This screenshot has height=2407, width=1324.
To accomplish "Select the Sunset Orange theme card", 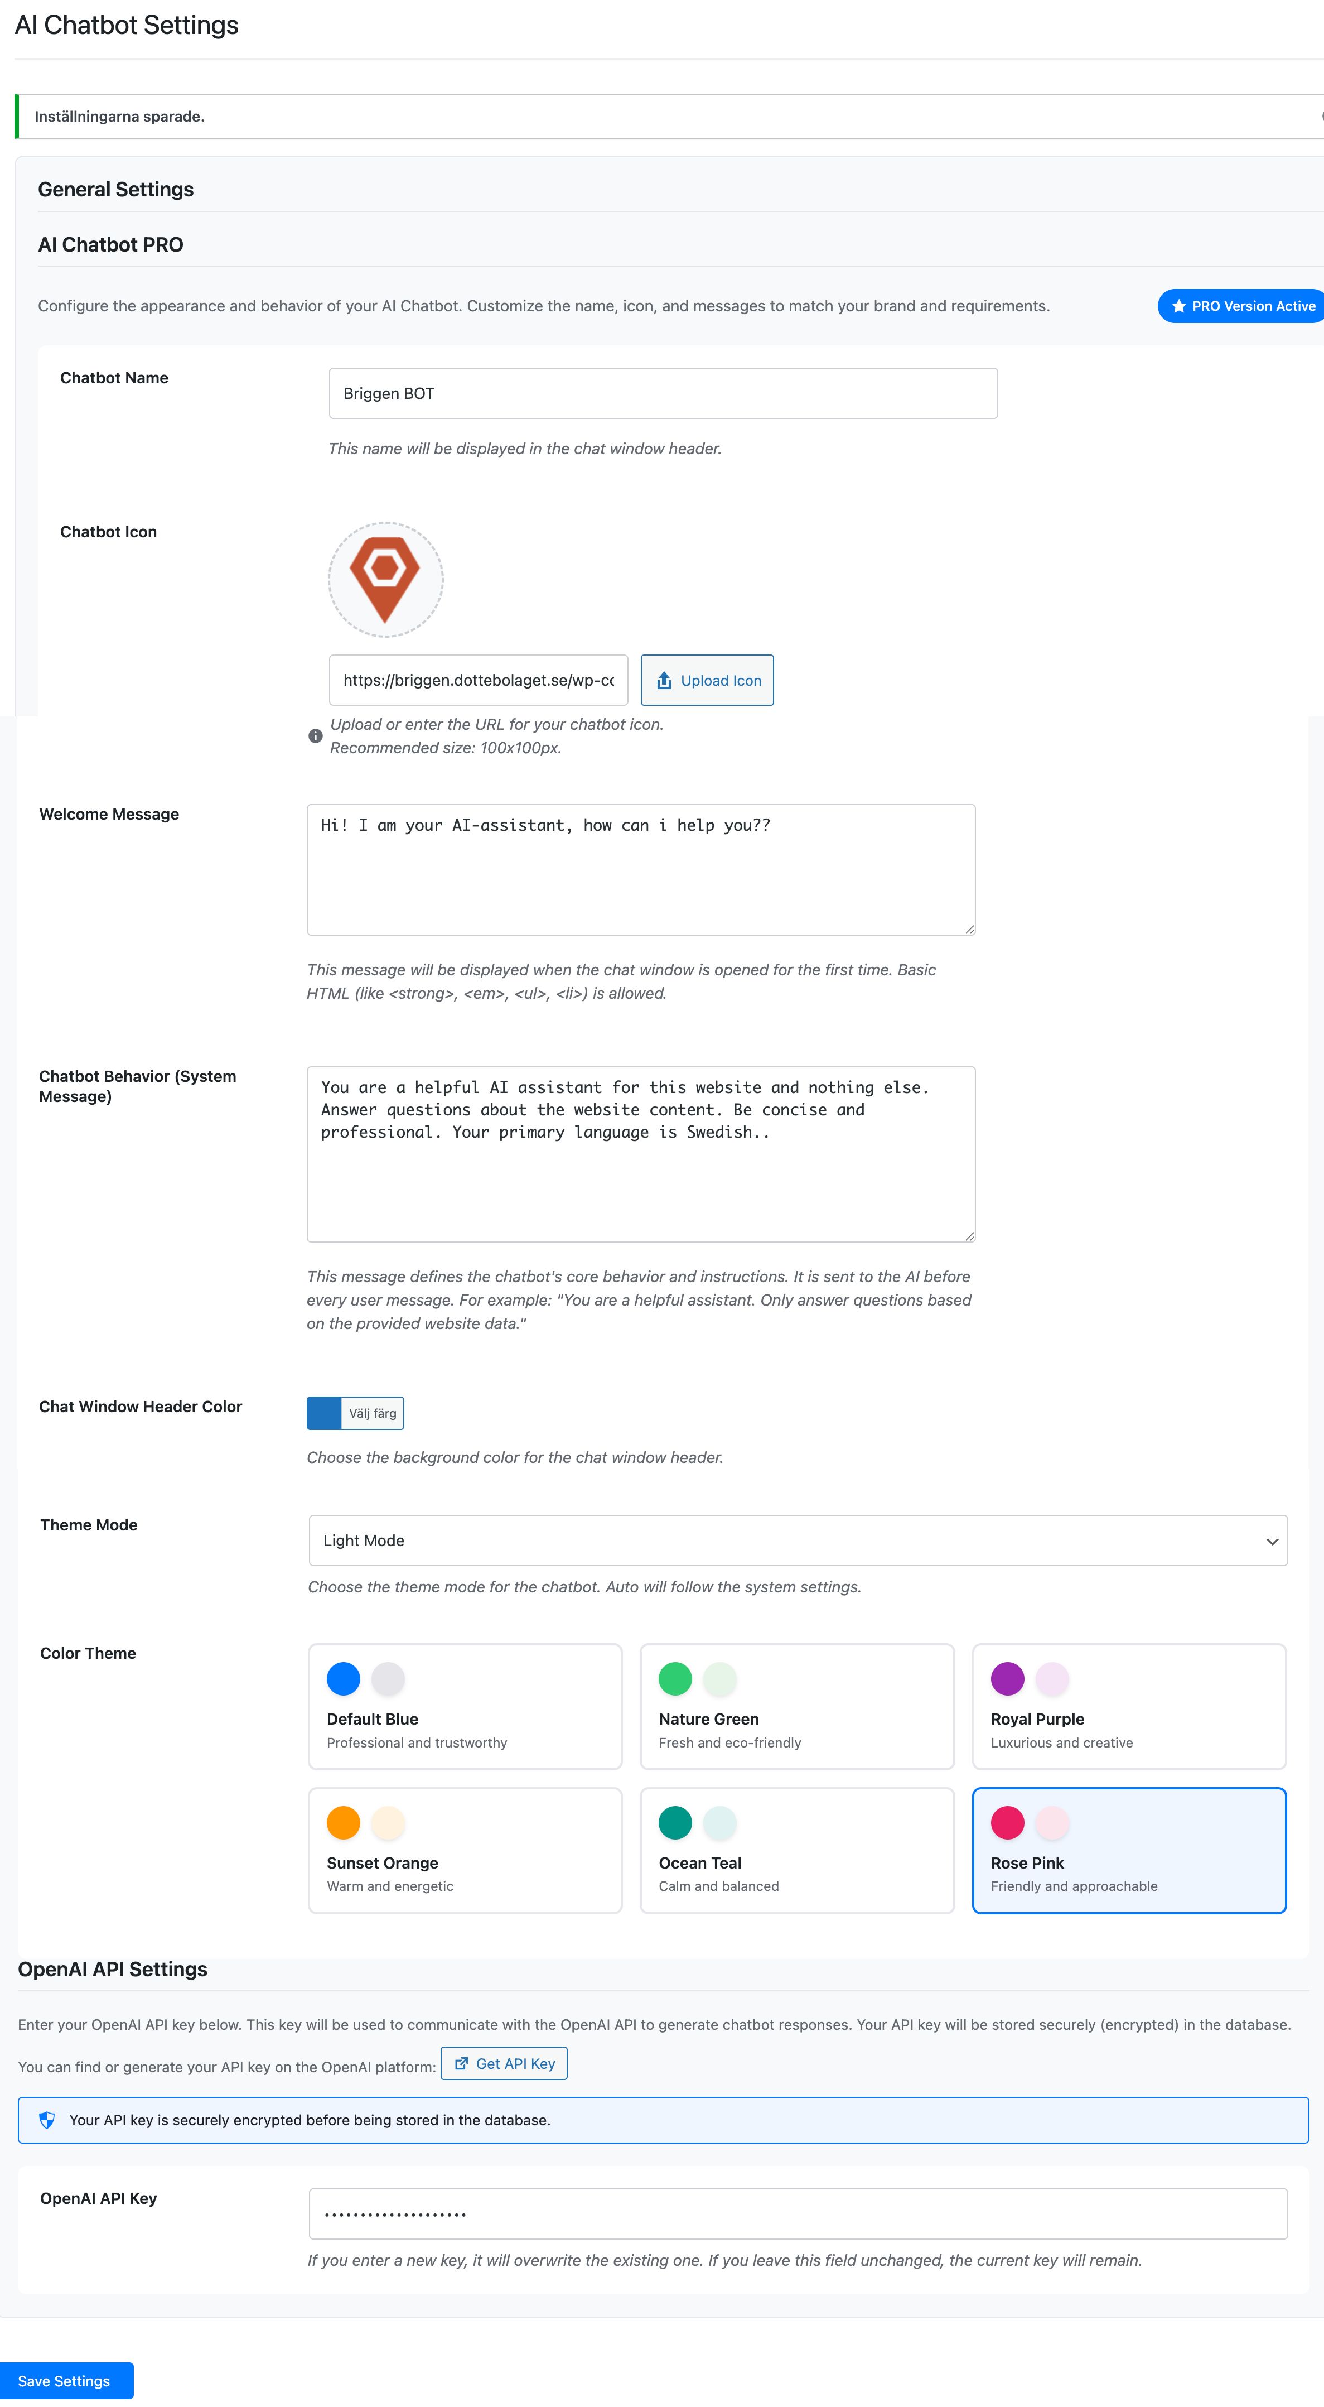I will (x=465, y=1850).
